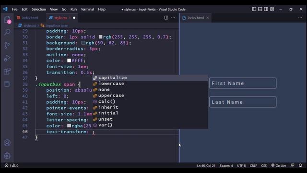The height and width of the screenshot is (173, 307).
Task: Open the Run menu
Action: pos(73,9)
